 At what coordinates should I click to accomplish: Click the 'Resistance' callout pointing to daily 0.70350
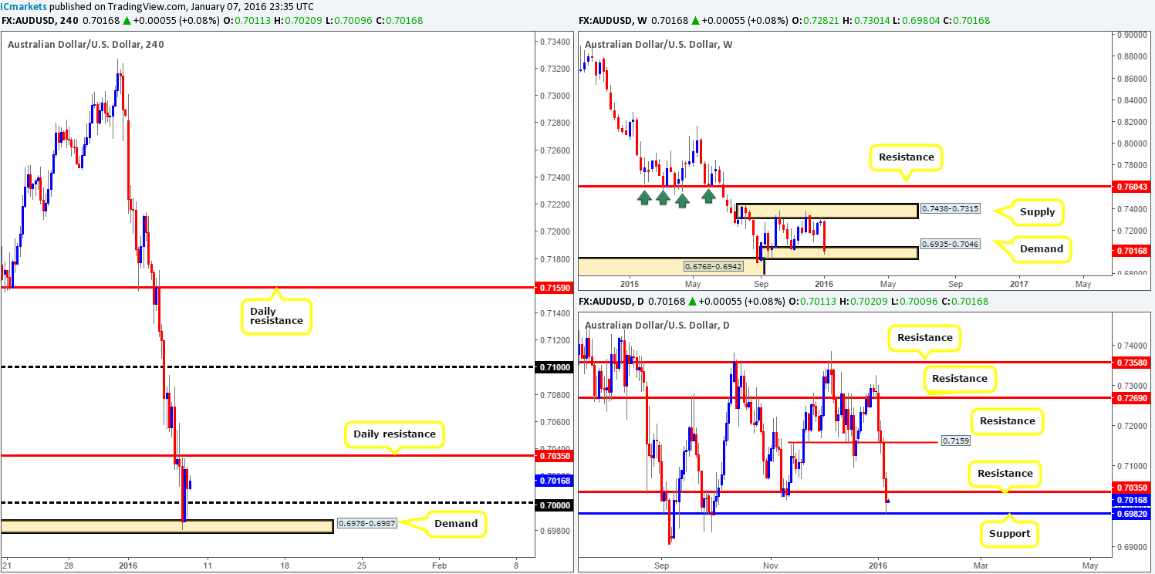(1005, 473)
